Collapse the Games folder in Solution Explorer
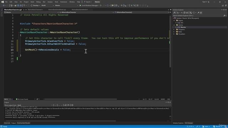The image size is (228, 128). [174, 25]
